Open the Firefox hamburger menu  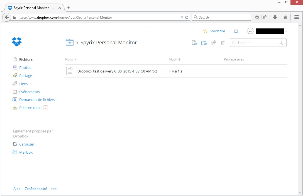point(297,17)
